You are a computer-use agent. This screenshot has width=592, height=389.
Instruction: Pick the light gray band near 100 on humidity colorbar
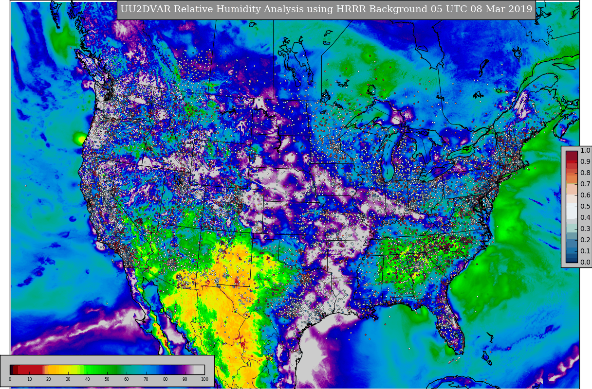pos(199,370)
